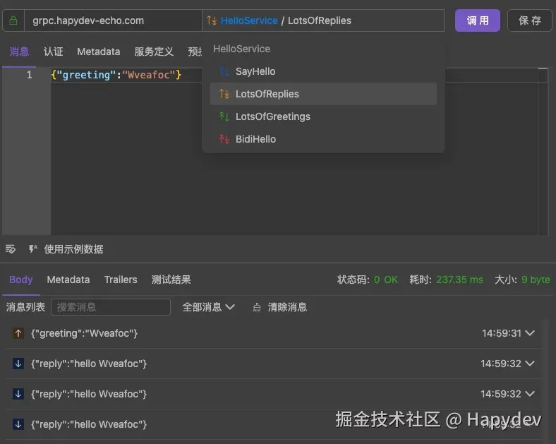The image size is (556, 444).
Task: Click the broom icon next to 清除消息
Action: click(257, 307)
